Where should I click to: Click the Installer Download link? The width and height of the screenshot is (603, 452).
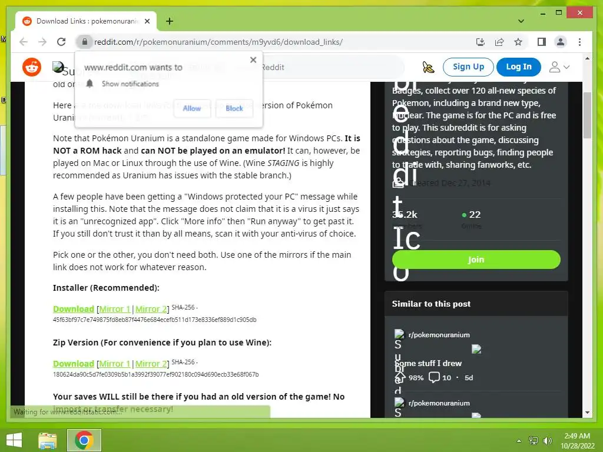coord(74,309)
